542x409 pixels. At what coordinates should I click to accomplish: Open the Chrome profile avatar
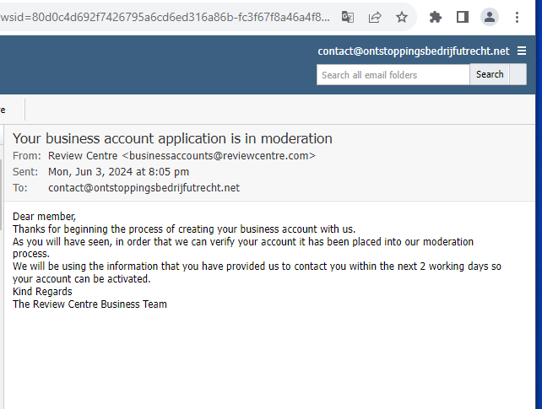[x=489, y=17]
